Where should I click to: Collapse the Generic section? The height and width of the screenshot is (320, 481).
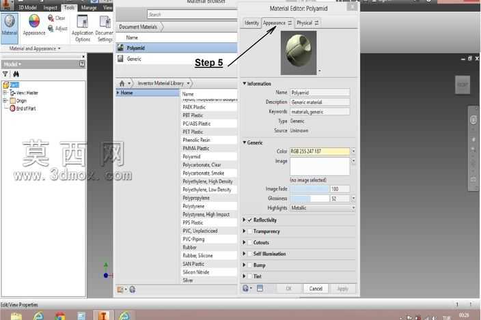(245, 143)
